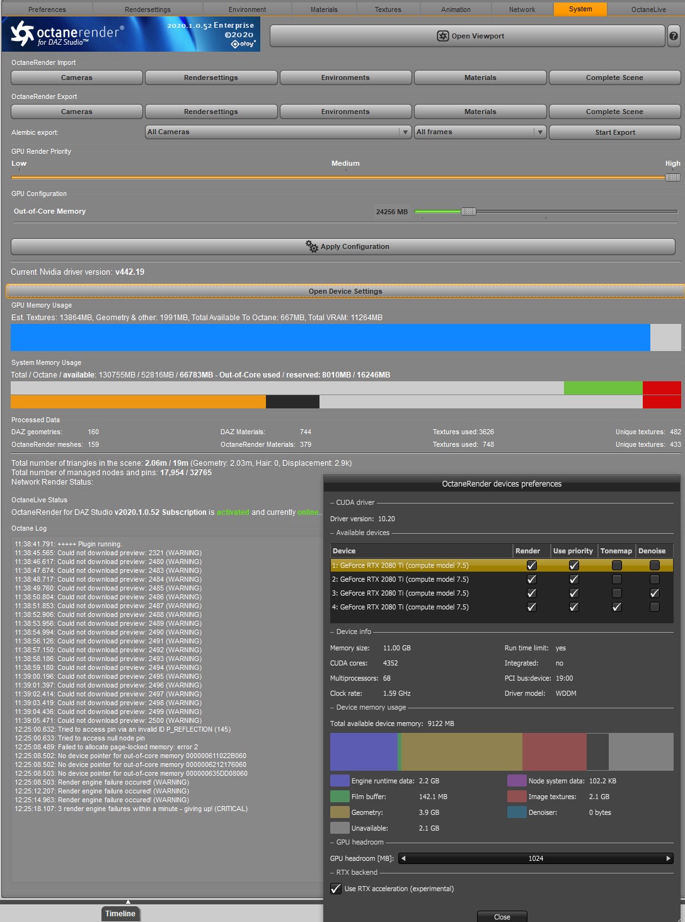Switch to the Rendersettings tab
Screen dimensions: 685x922
[147, 9]
